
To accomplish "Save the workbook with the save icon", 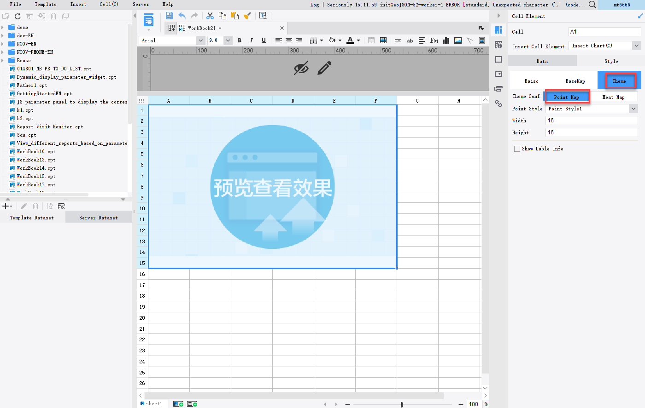I will (x=169, y=15).
